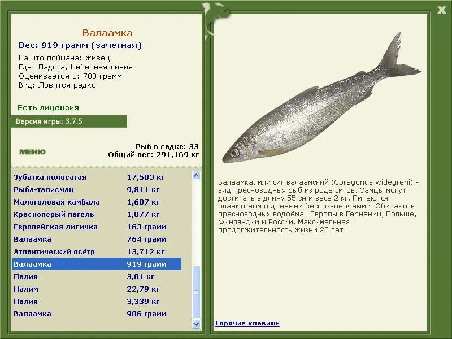Select the Европейская лисичка row
This screenshot has height=339, width=452.
point(97,227)
